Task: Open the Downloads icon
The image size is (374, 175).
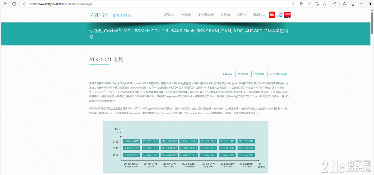Action: coord(353,4)
